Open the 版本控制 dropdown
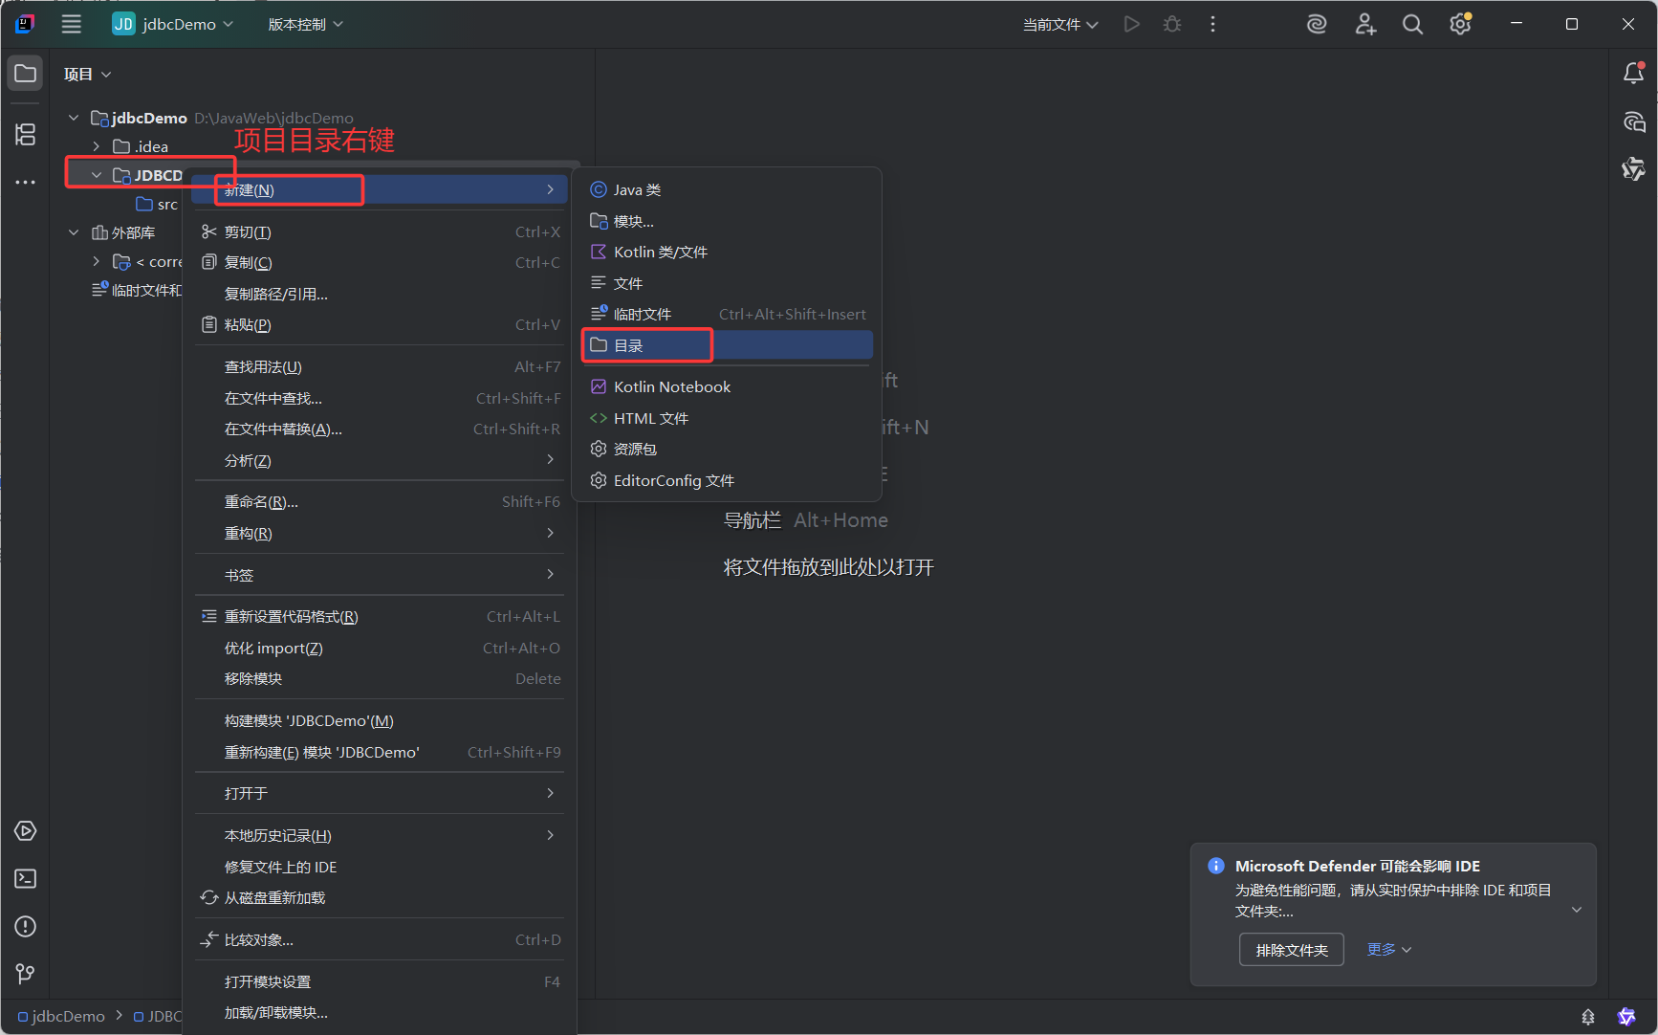 pyautogui.click(x=305, y=24)
